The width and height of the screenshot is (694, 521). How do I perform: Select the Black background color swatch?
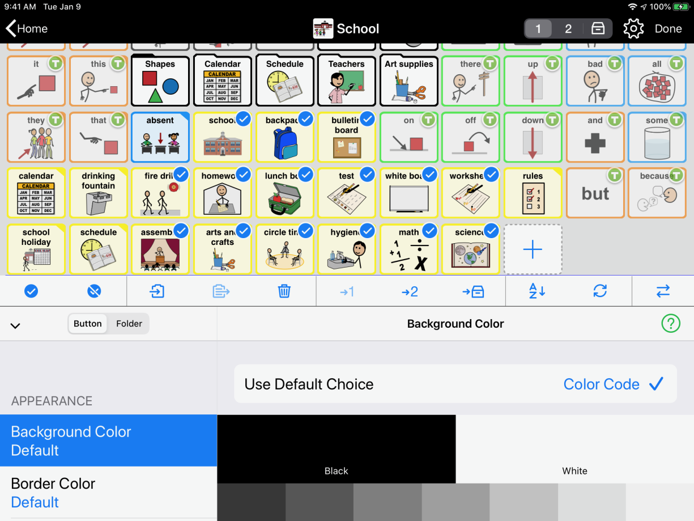coord(336,448)
